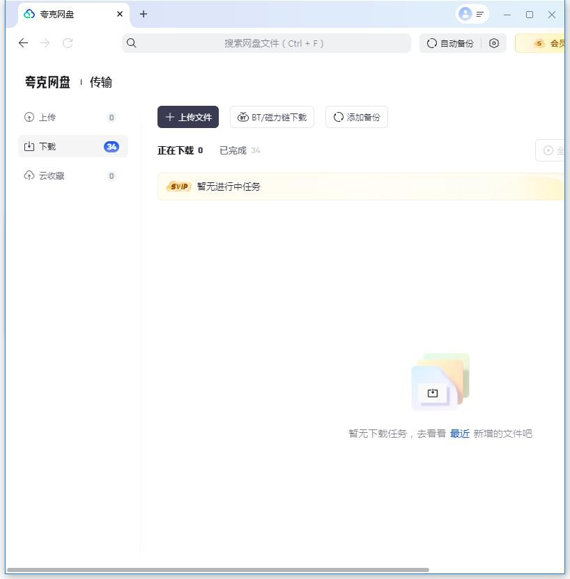The height and width of the screenshot is (579, 570).
Task: Click the empty-state download folder illustration
Action: tap(440, 381)
